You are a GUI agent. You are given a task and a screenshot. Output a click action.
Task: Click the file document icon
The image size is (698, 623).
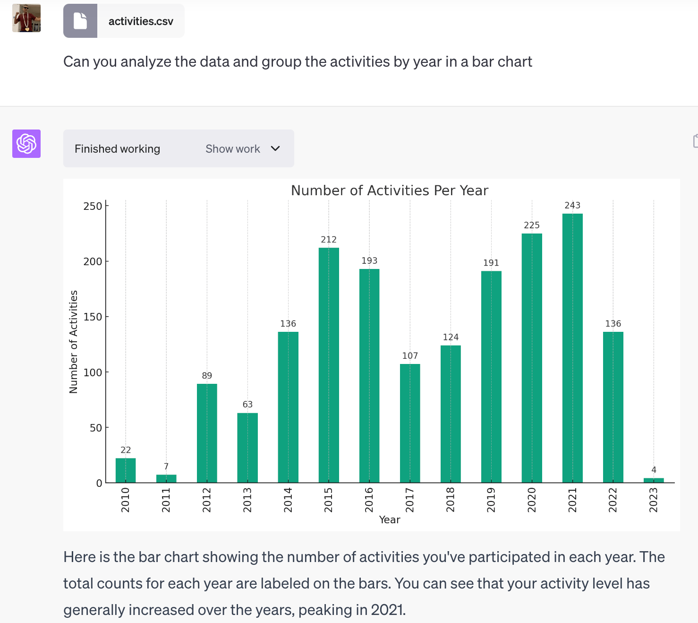[x=80, y=21]
